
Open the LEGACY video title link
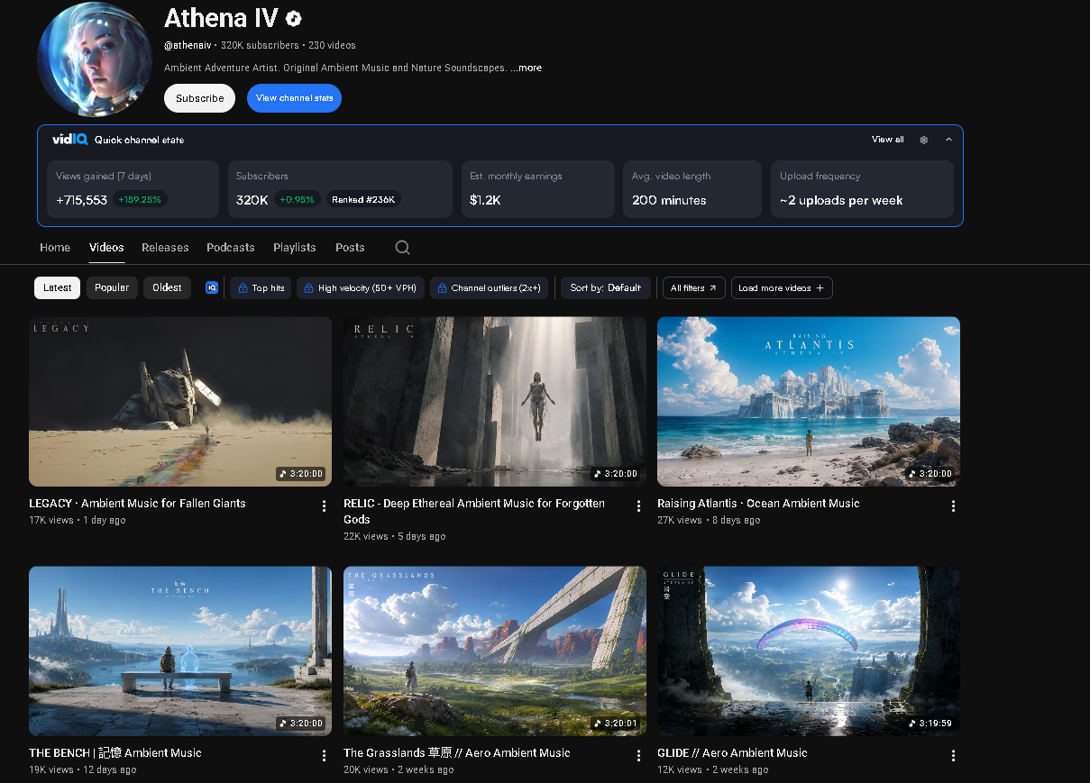(137, 503)
